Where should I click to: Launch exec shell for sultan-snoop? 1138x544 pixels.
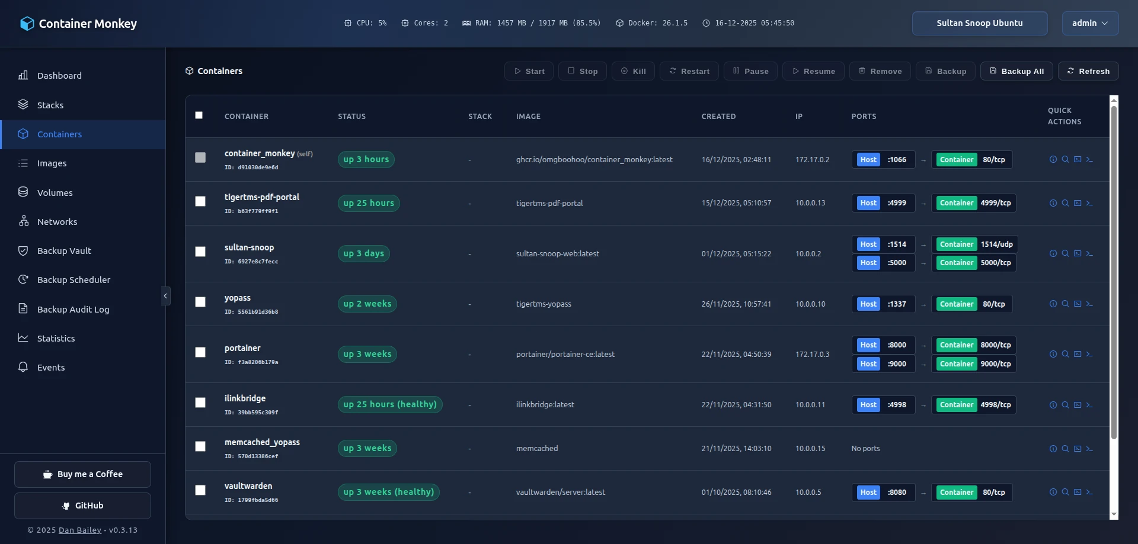pyautogui.click(x=1090, y=253)
